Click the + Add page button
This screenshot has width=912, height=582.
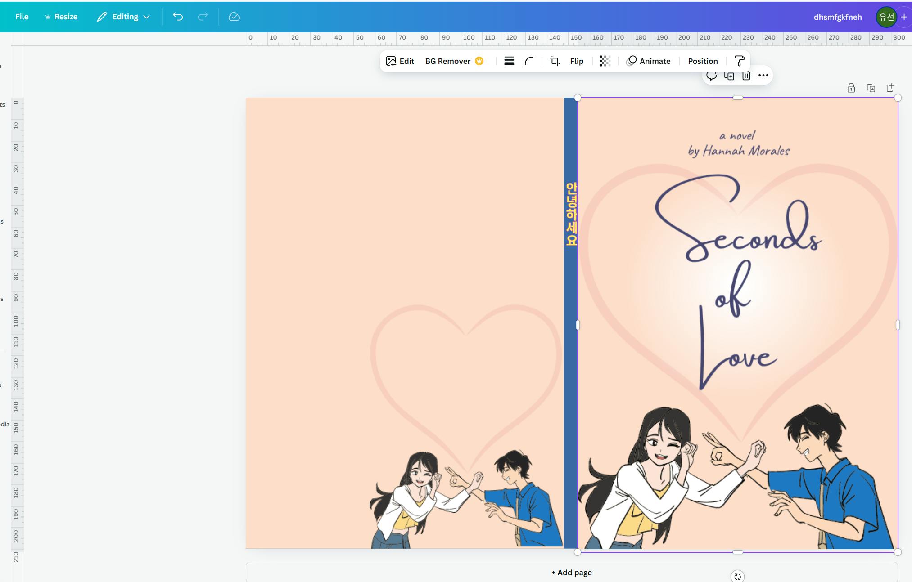pos(571,573)
